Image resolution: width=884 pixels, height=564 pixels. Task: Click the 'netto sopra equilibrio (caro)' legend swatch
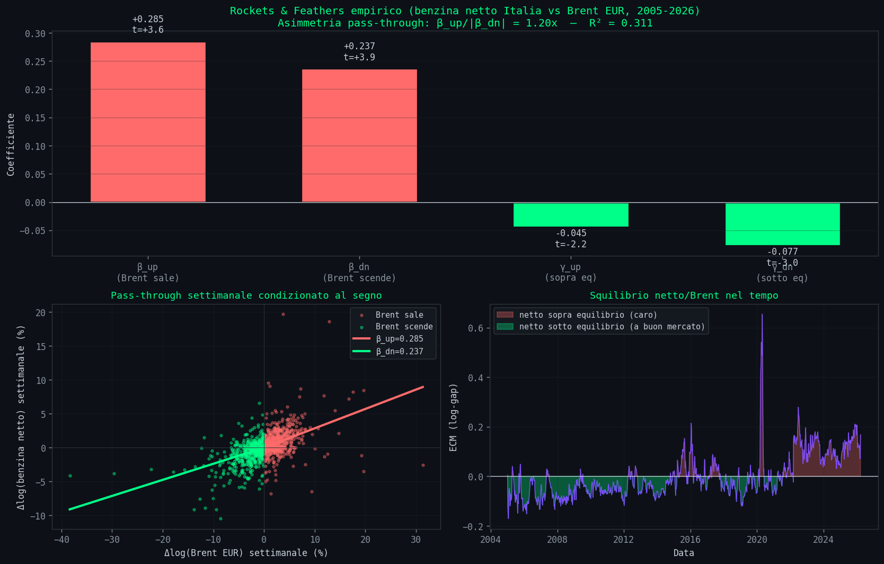(505, 315)
